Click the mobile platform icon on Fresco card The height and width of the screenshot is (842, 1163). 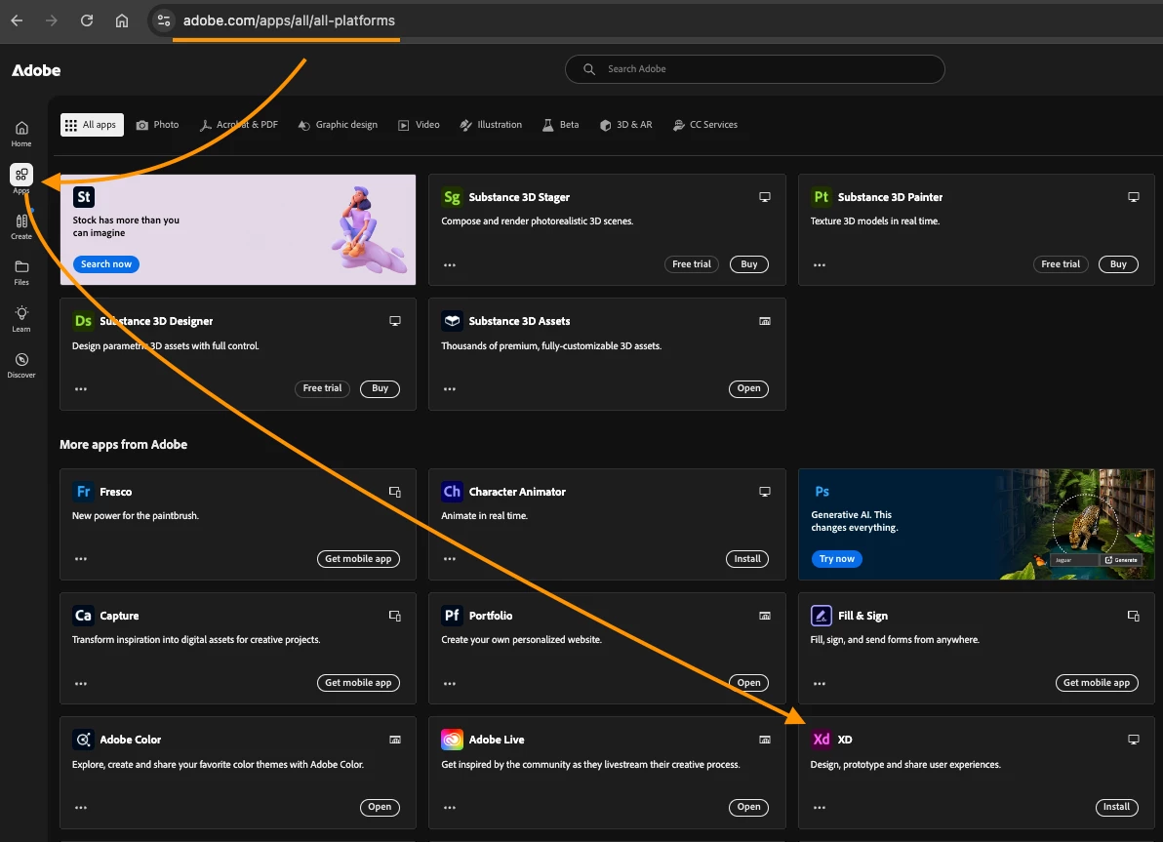[395, 492]
